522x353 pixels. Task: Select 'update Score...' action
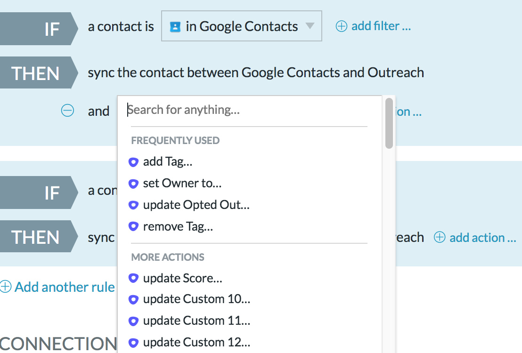point(182,278)
